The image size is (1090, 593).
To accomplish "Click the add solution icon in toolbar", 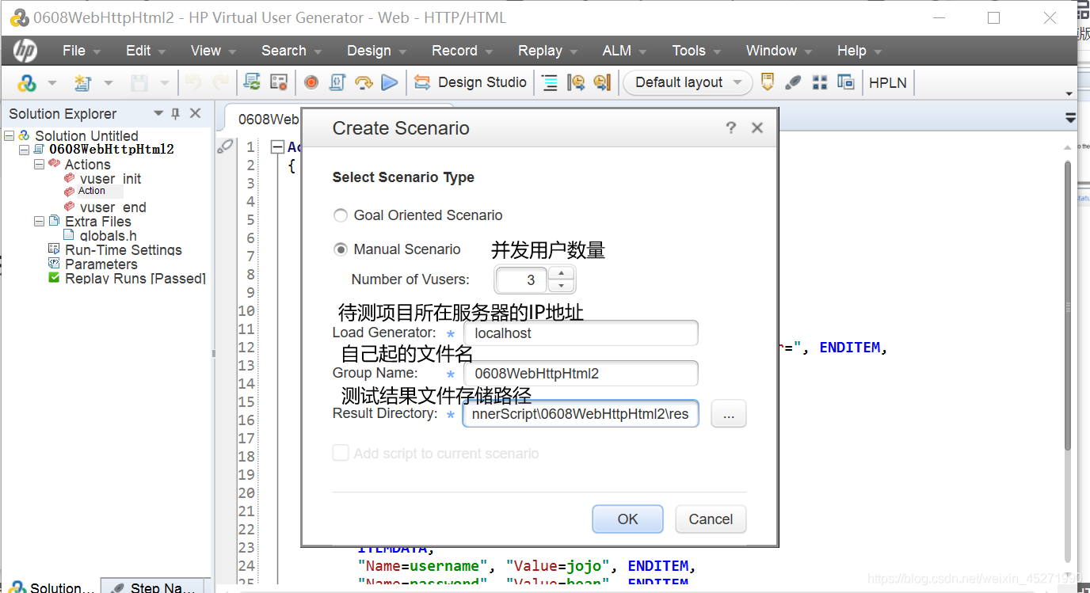I will tap(27, 82).
